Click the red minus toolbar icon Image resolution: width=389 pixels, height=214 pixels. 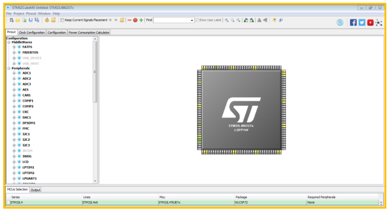(x=129, y=20)
